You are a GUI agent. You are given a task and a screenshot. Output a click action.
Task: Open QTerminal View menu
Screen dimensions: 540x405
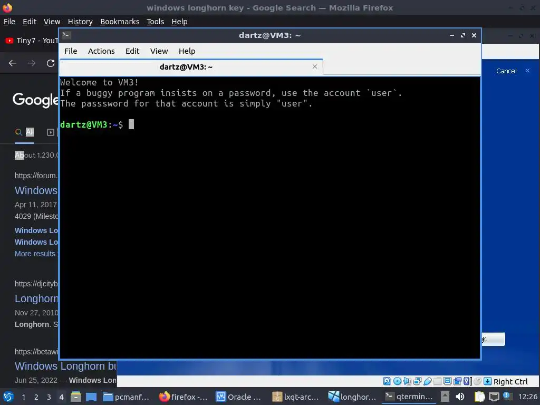159,51
